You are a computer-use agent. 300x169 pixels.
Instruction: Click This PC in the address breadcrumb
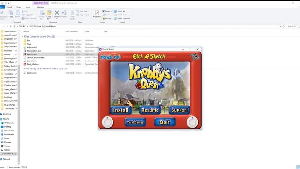[x=22, y=26]
